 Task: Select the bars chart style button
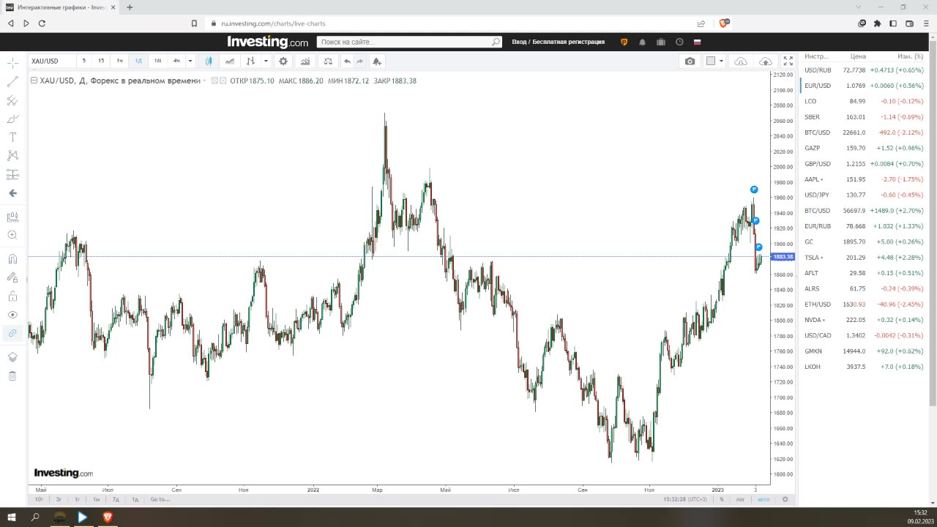(251, 61)
